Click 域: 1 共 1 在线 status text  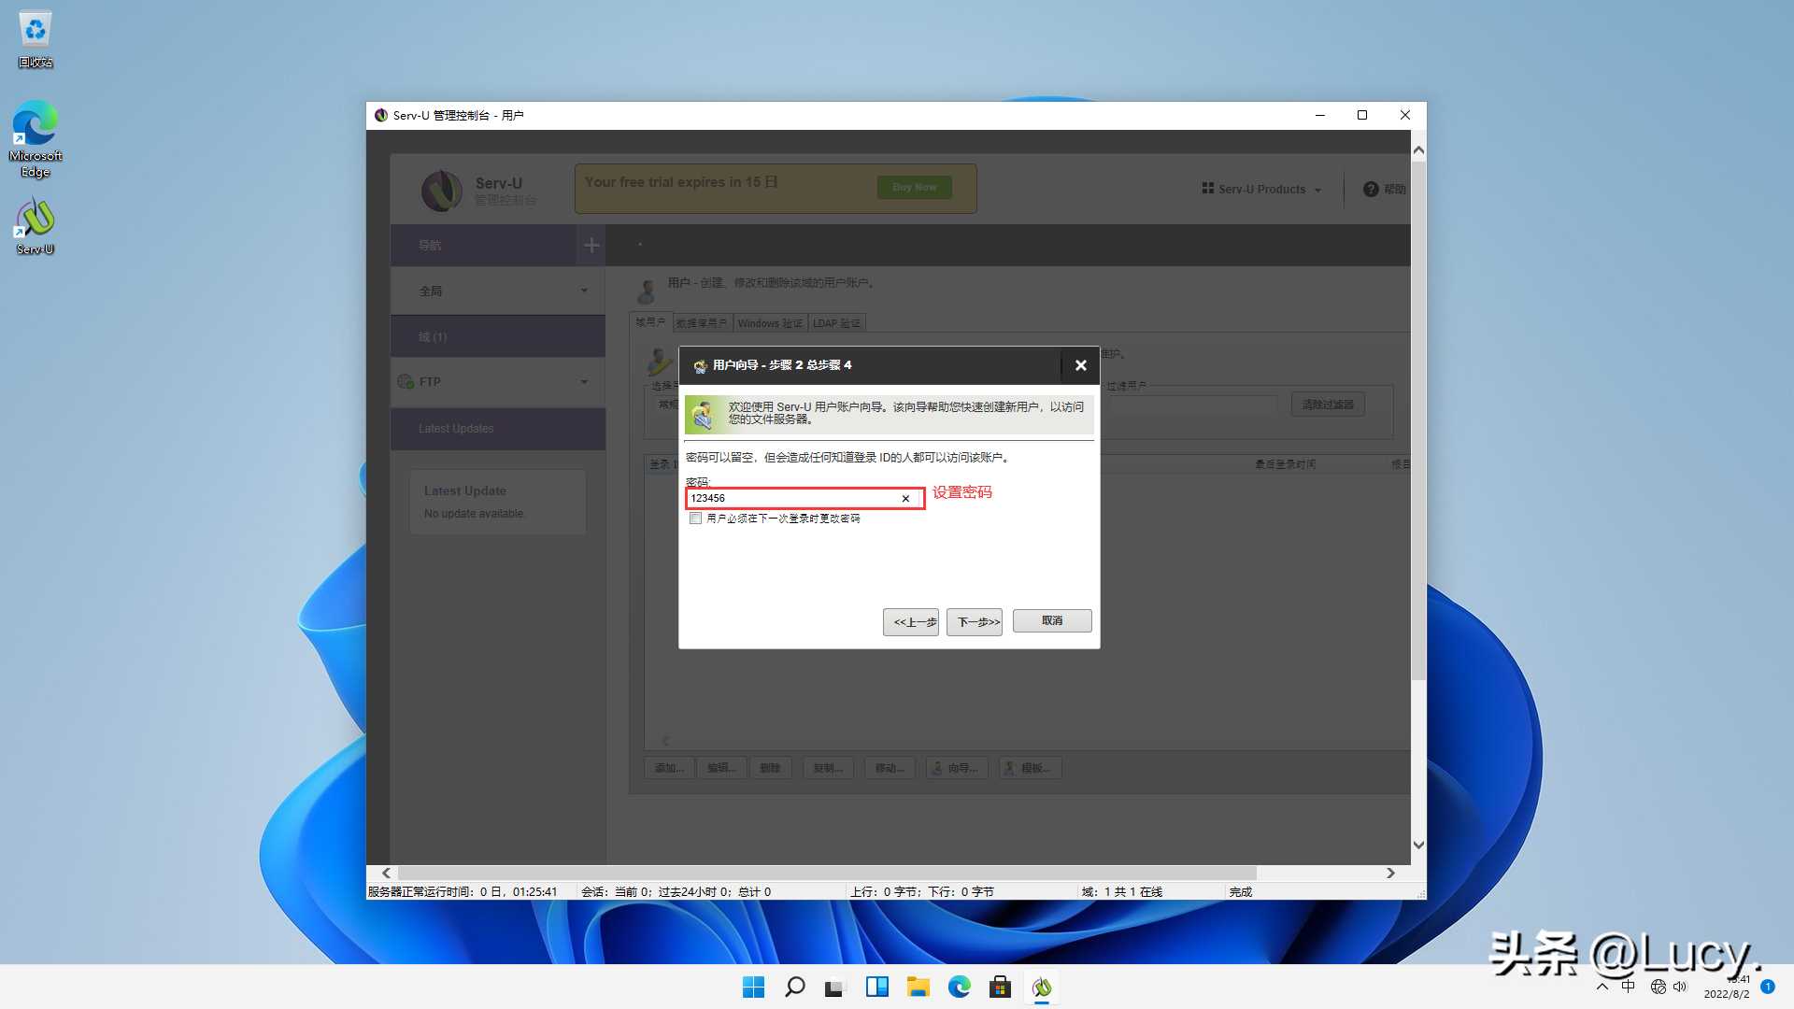click(x=1122, y=892)
